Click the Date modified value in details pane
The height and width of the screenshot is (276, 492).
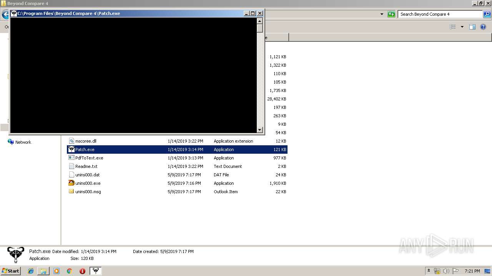[98, 251]
